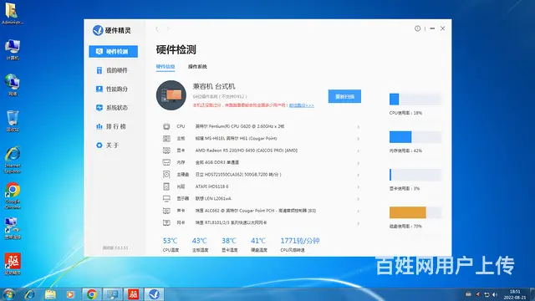Click the 兼容机 台式机 heading

pyautogui.click(x=214, y=86)
